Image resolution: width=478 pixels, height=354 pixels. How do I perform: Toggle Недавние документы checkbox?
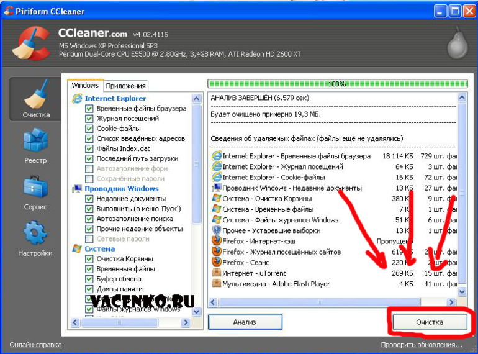89,199
